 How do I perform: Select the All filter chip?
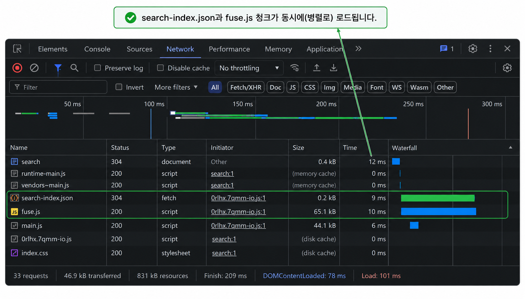click(x=215, y=87)
